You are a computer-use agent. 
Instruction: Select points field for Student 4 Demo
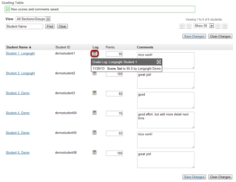[114, 113]
